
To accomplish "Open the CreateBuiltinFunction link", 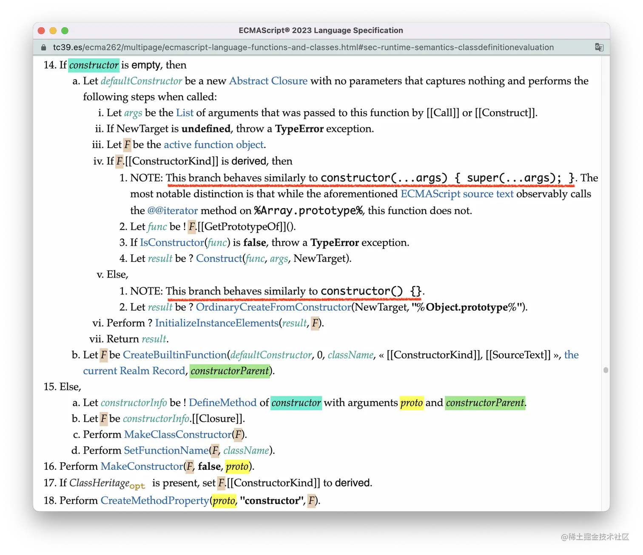I will pos(175,355).
